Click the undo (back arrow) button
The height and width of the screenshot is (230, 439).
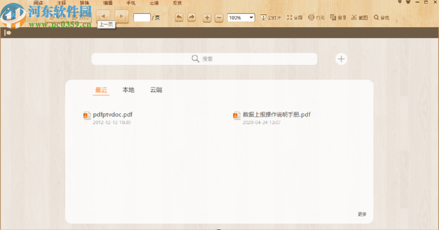(179, 18)
